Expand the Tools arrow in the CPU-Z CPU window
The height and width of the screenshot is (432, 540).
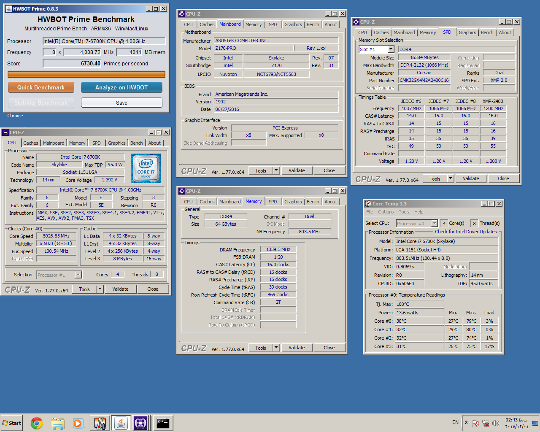100,289
